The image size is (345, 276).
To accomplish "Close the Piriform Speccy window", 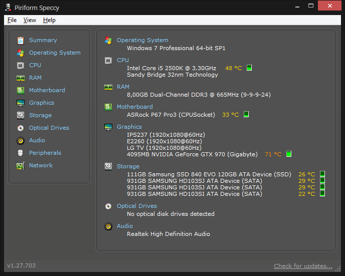I will point(329,6).
